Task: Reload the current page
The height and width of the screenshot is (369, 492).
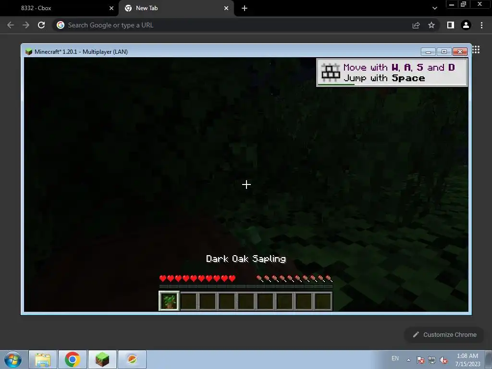Action: (41, 25)
